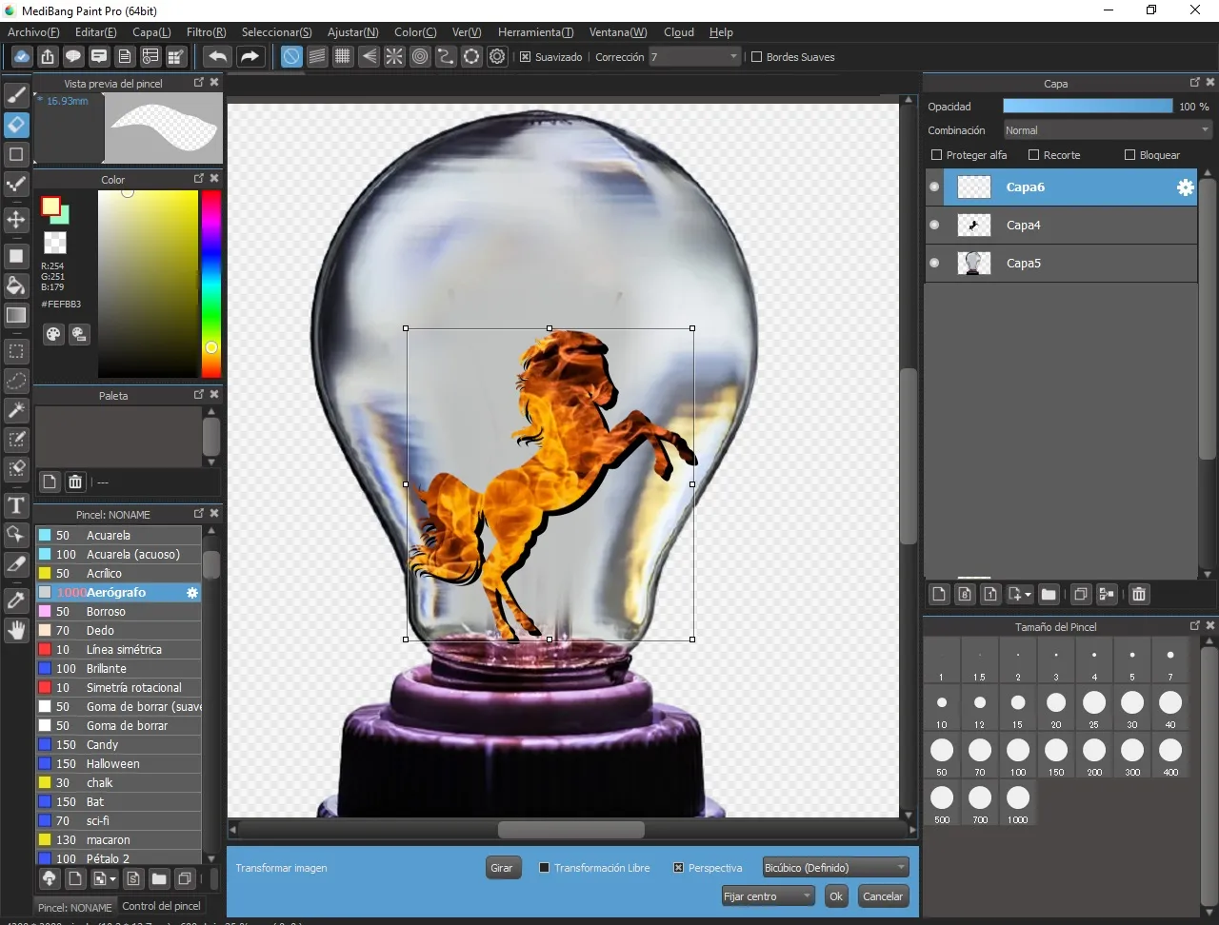The height and width of the screenshot is (925, 1219).
Task: Select the Acuarela (acuoso) brush
Action: 119,555
